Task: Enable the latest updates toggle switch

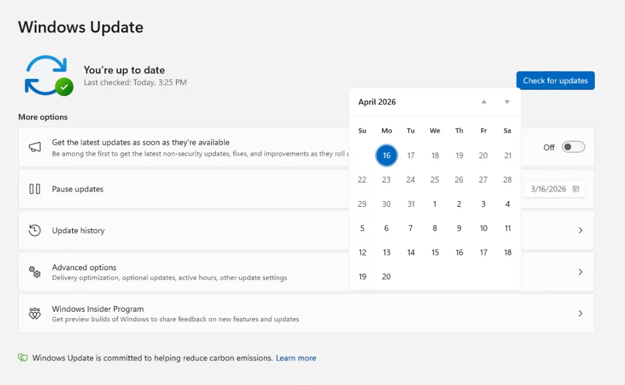Action: point(573,147)
